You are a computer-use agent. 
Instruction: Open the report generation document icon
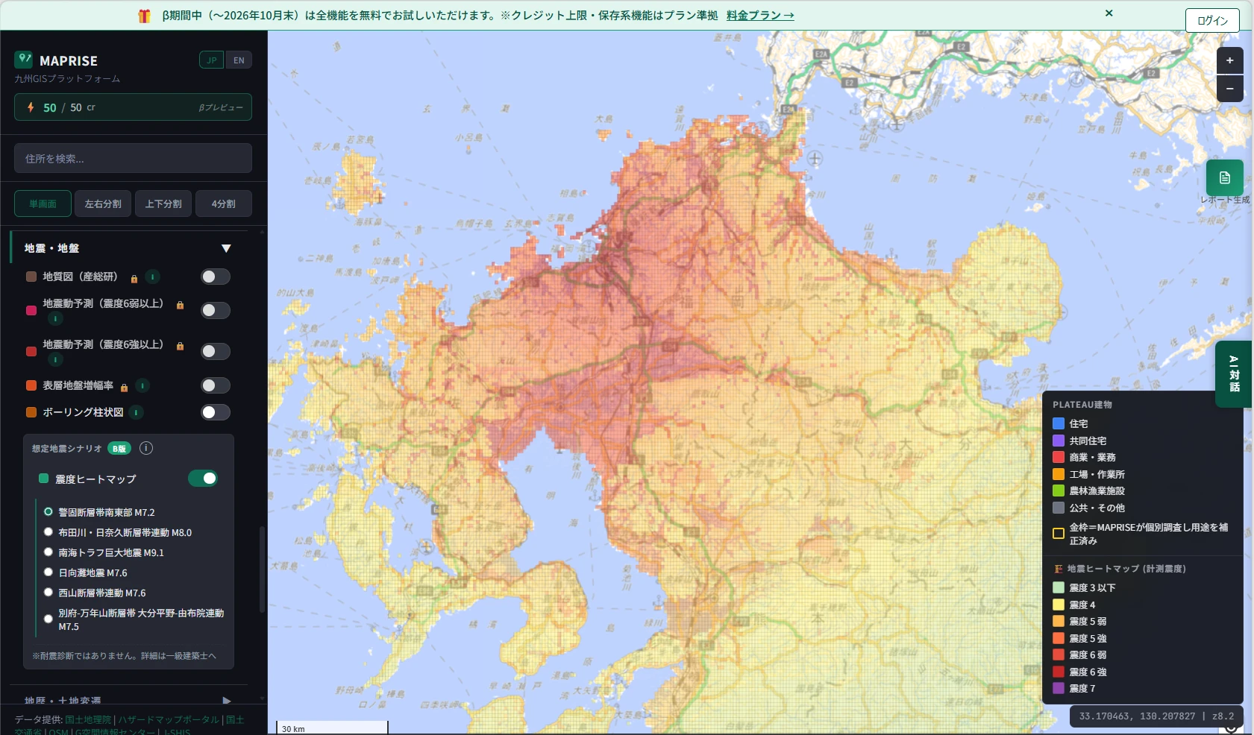(1225, 177)
